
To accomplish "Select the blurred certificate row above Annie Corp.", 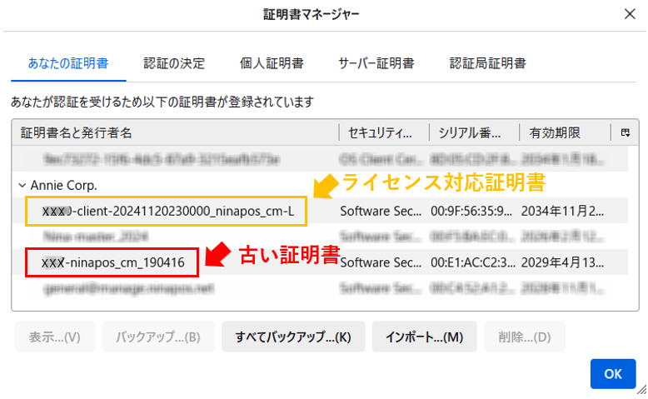I will (167, 158).
